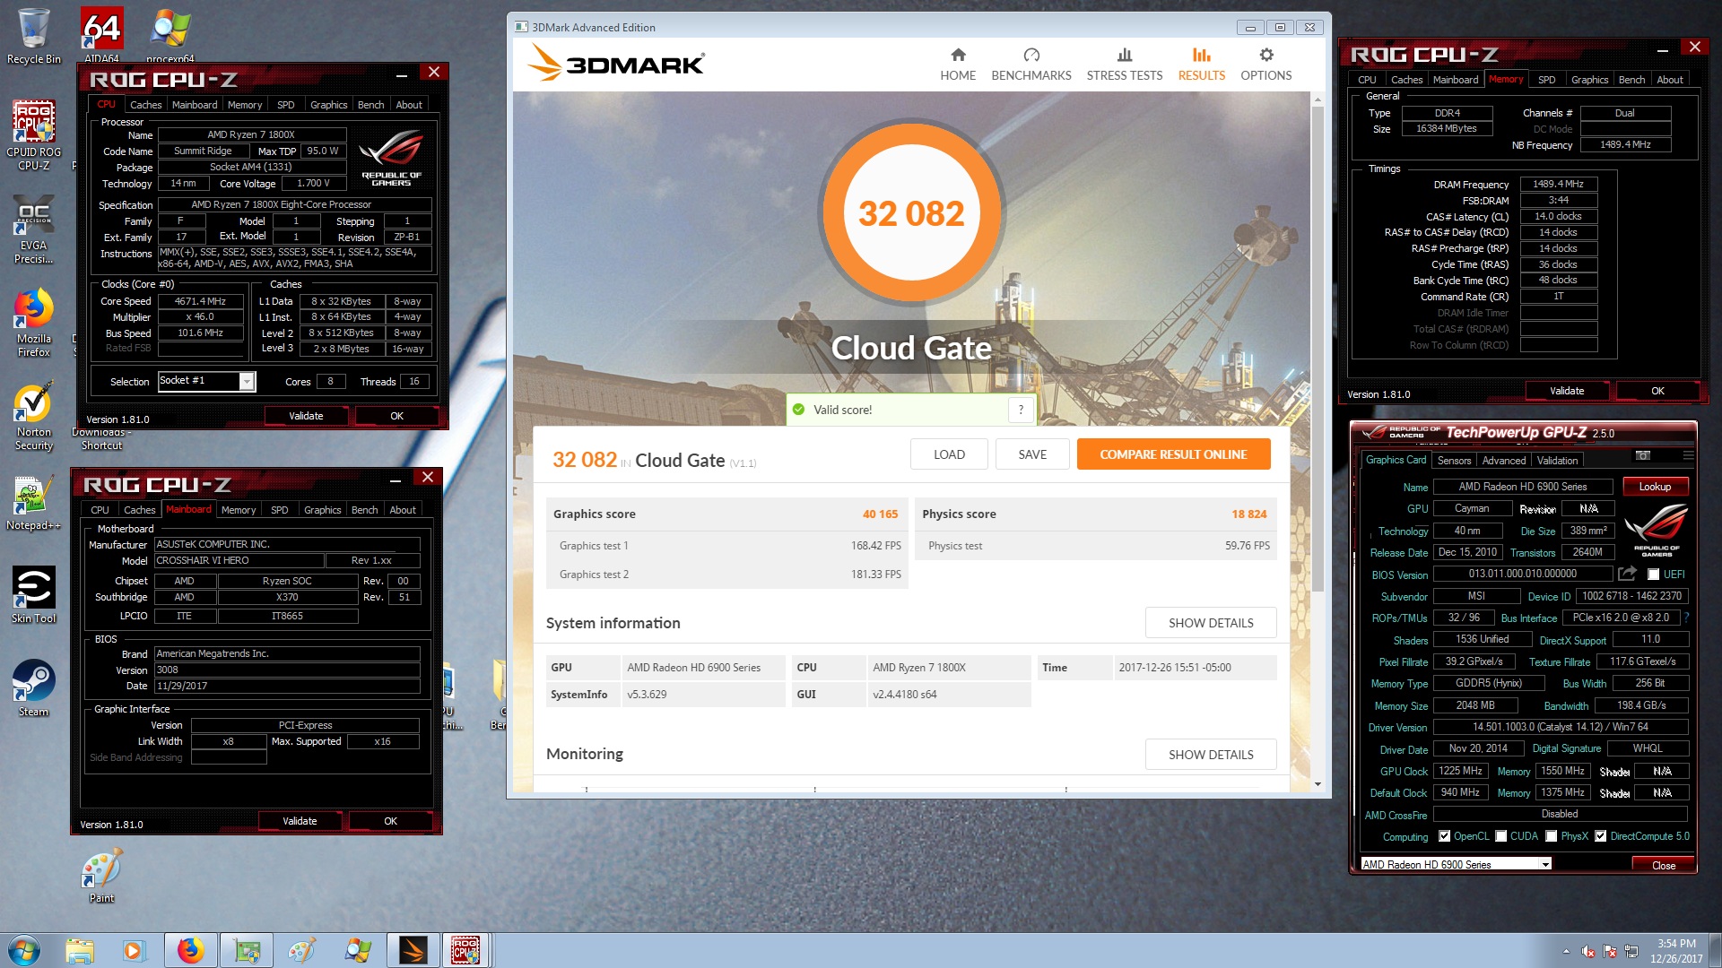1722x968 pixels.
Task: Click the BIOS share/export arrow in GPU-Z
Action: point(1627,574)
